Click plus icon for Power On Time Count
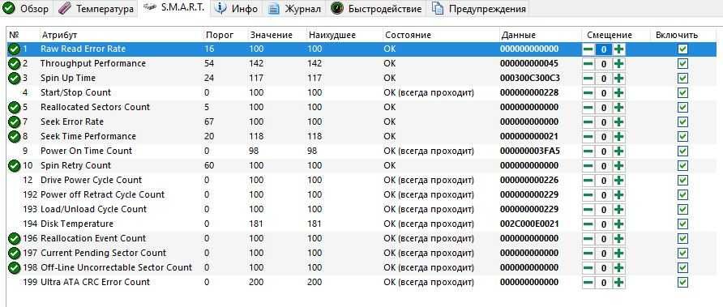Screen dimensions: 723x307 (618, 151)
